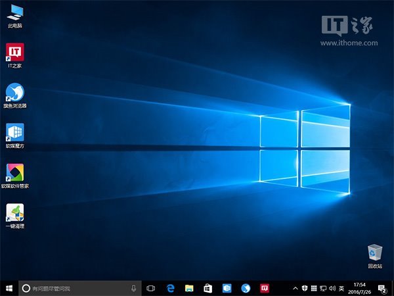Open Windows Defender shield tray icon

(305, 288)
